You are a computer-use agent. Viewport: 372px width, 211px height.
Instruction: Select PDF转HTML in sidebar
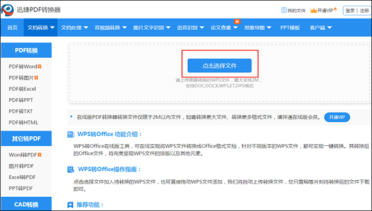click(23, 122)
